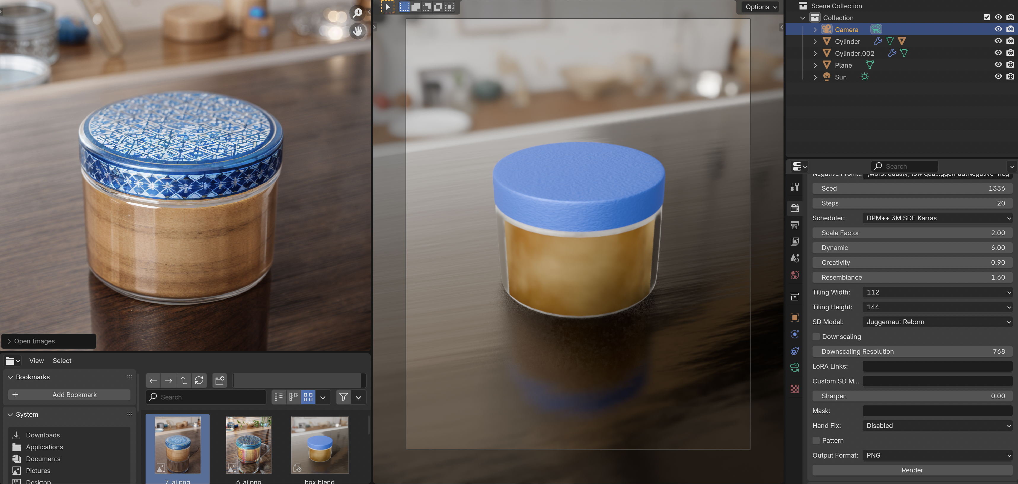1018x484 pixels.
Task: Open the Tool properties tab
Action: click(795, 187)
